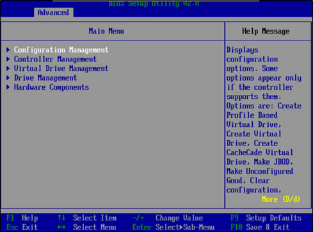Open Hardware Components submenu
Image resolution: width=313 pixels, height=232 pixels.
pyautogui.click(x=51, y=87)
